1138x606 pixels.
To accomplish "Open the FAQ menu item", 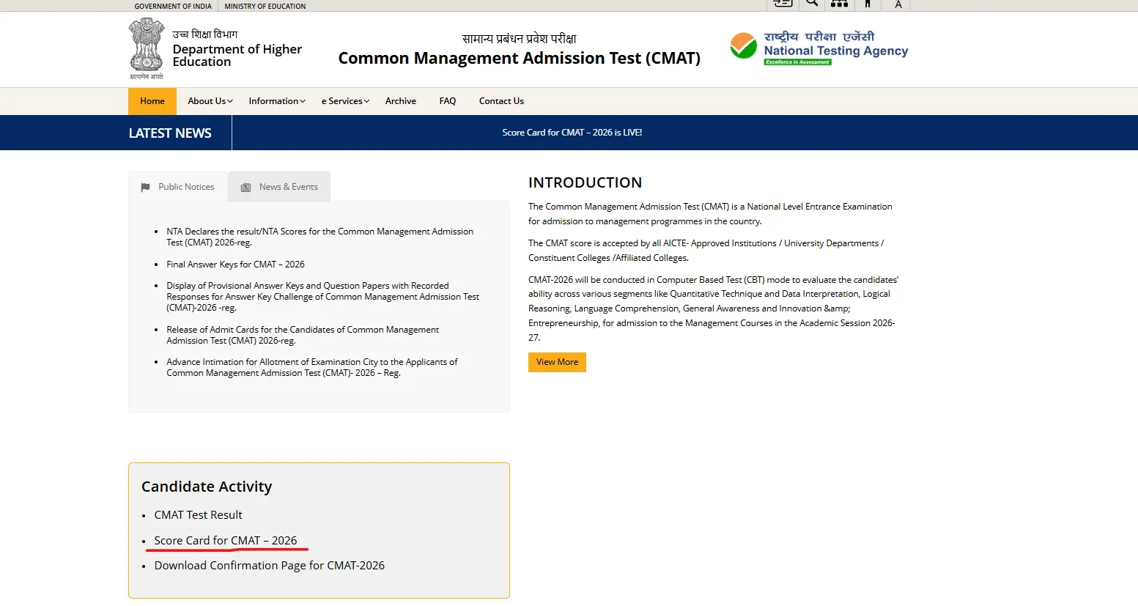I will [x=448, y=101].
